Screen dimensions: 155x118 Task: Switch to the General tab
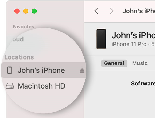point(114,63)
